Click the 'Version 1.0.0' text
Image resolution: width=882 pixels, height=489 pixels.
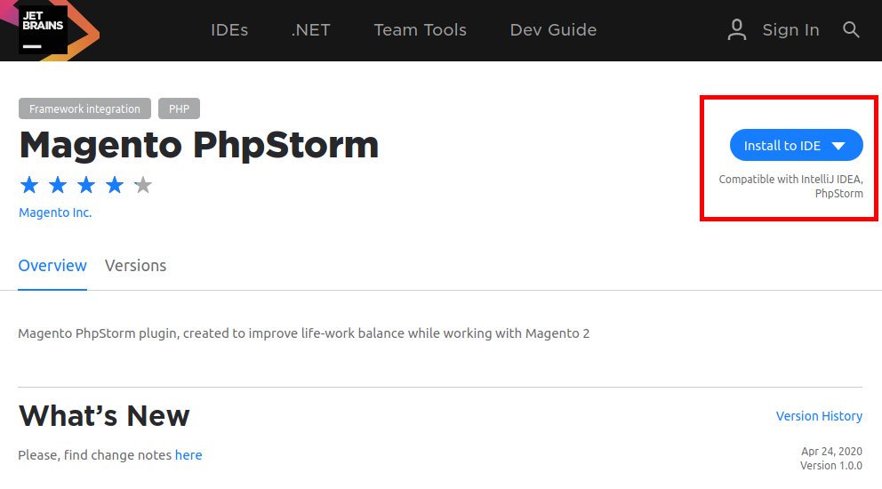pyautogui.click(x=830, y=465)
